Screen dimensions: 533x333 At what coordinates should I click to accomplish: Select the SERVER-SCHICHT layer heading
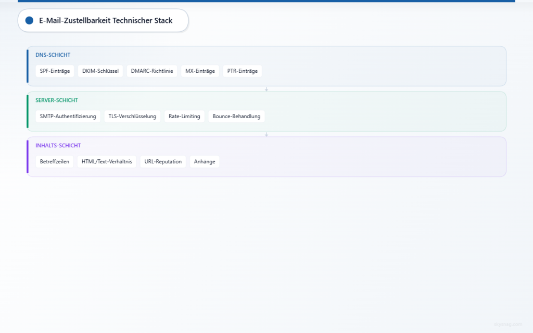tap(56, 100)
